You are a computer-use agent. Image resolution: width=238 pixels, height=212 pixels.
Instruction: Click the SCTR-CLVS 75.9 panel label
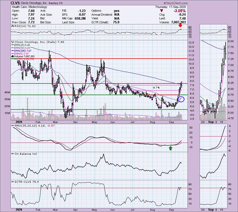click(x=26, y=182)
